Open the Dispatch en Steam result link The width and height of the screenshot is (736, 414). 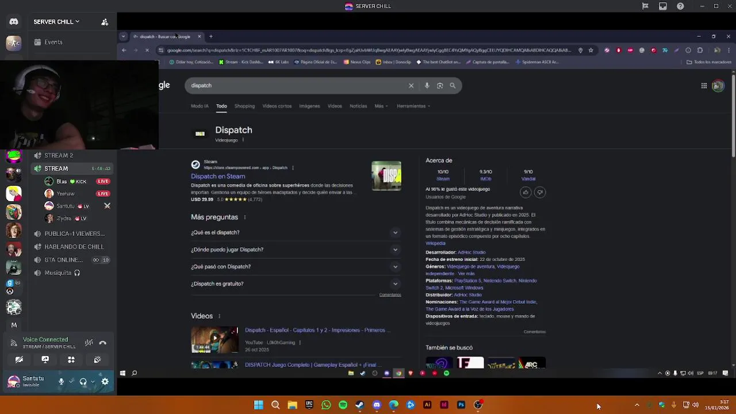(x=218, y=177)
